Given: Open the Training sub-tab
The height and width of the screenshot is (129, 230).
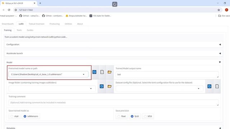Looking at the screenshot, I should click(x=8, y=30).
